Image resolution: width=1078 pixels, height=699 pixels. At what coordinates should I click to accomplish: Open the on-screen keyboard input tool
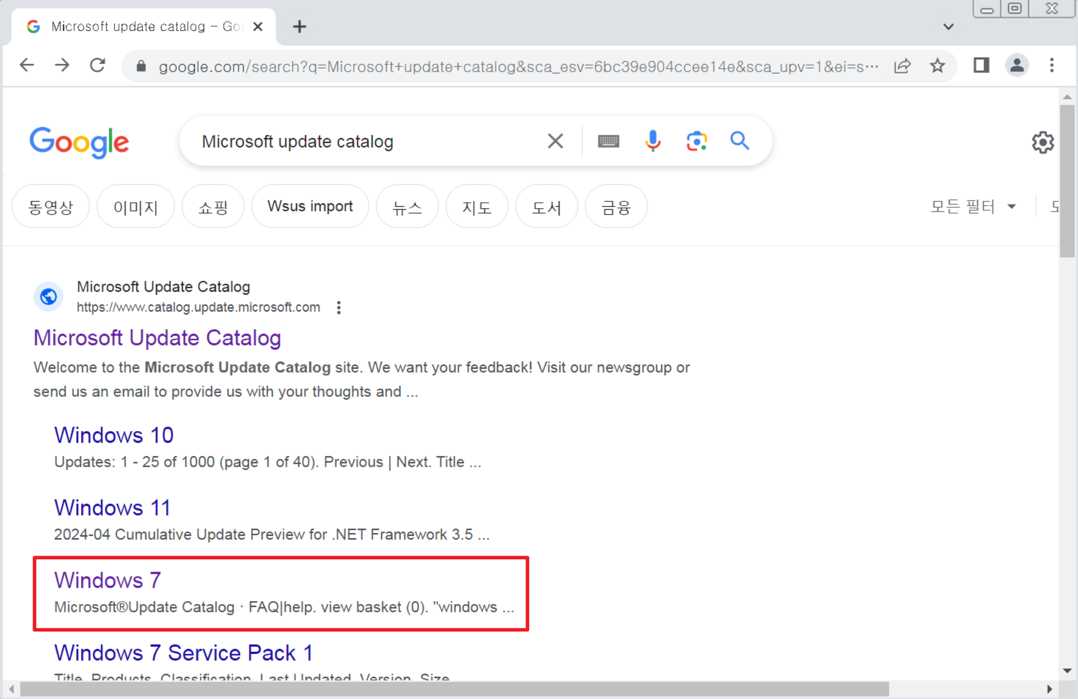(608, 141)
